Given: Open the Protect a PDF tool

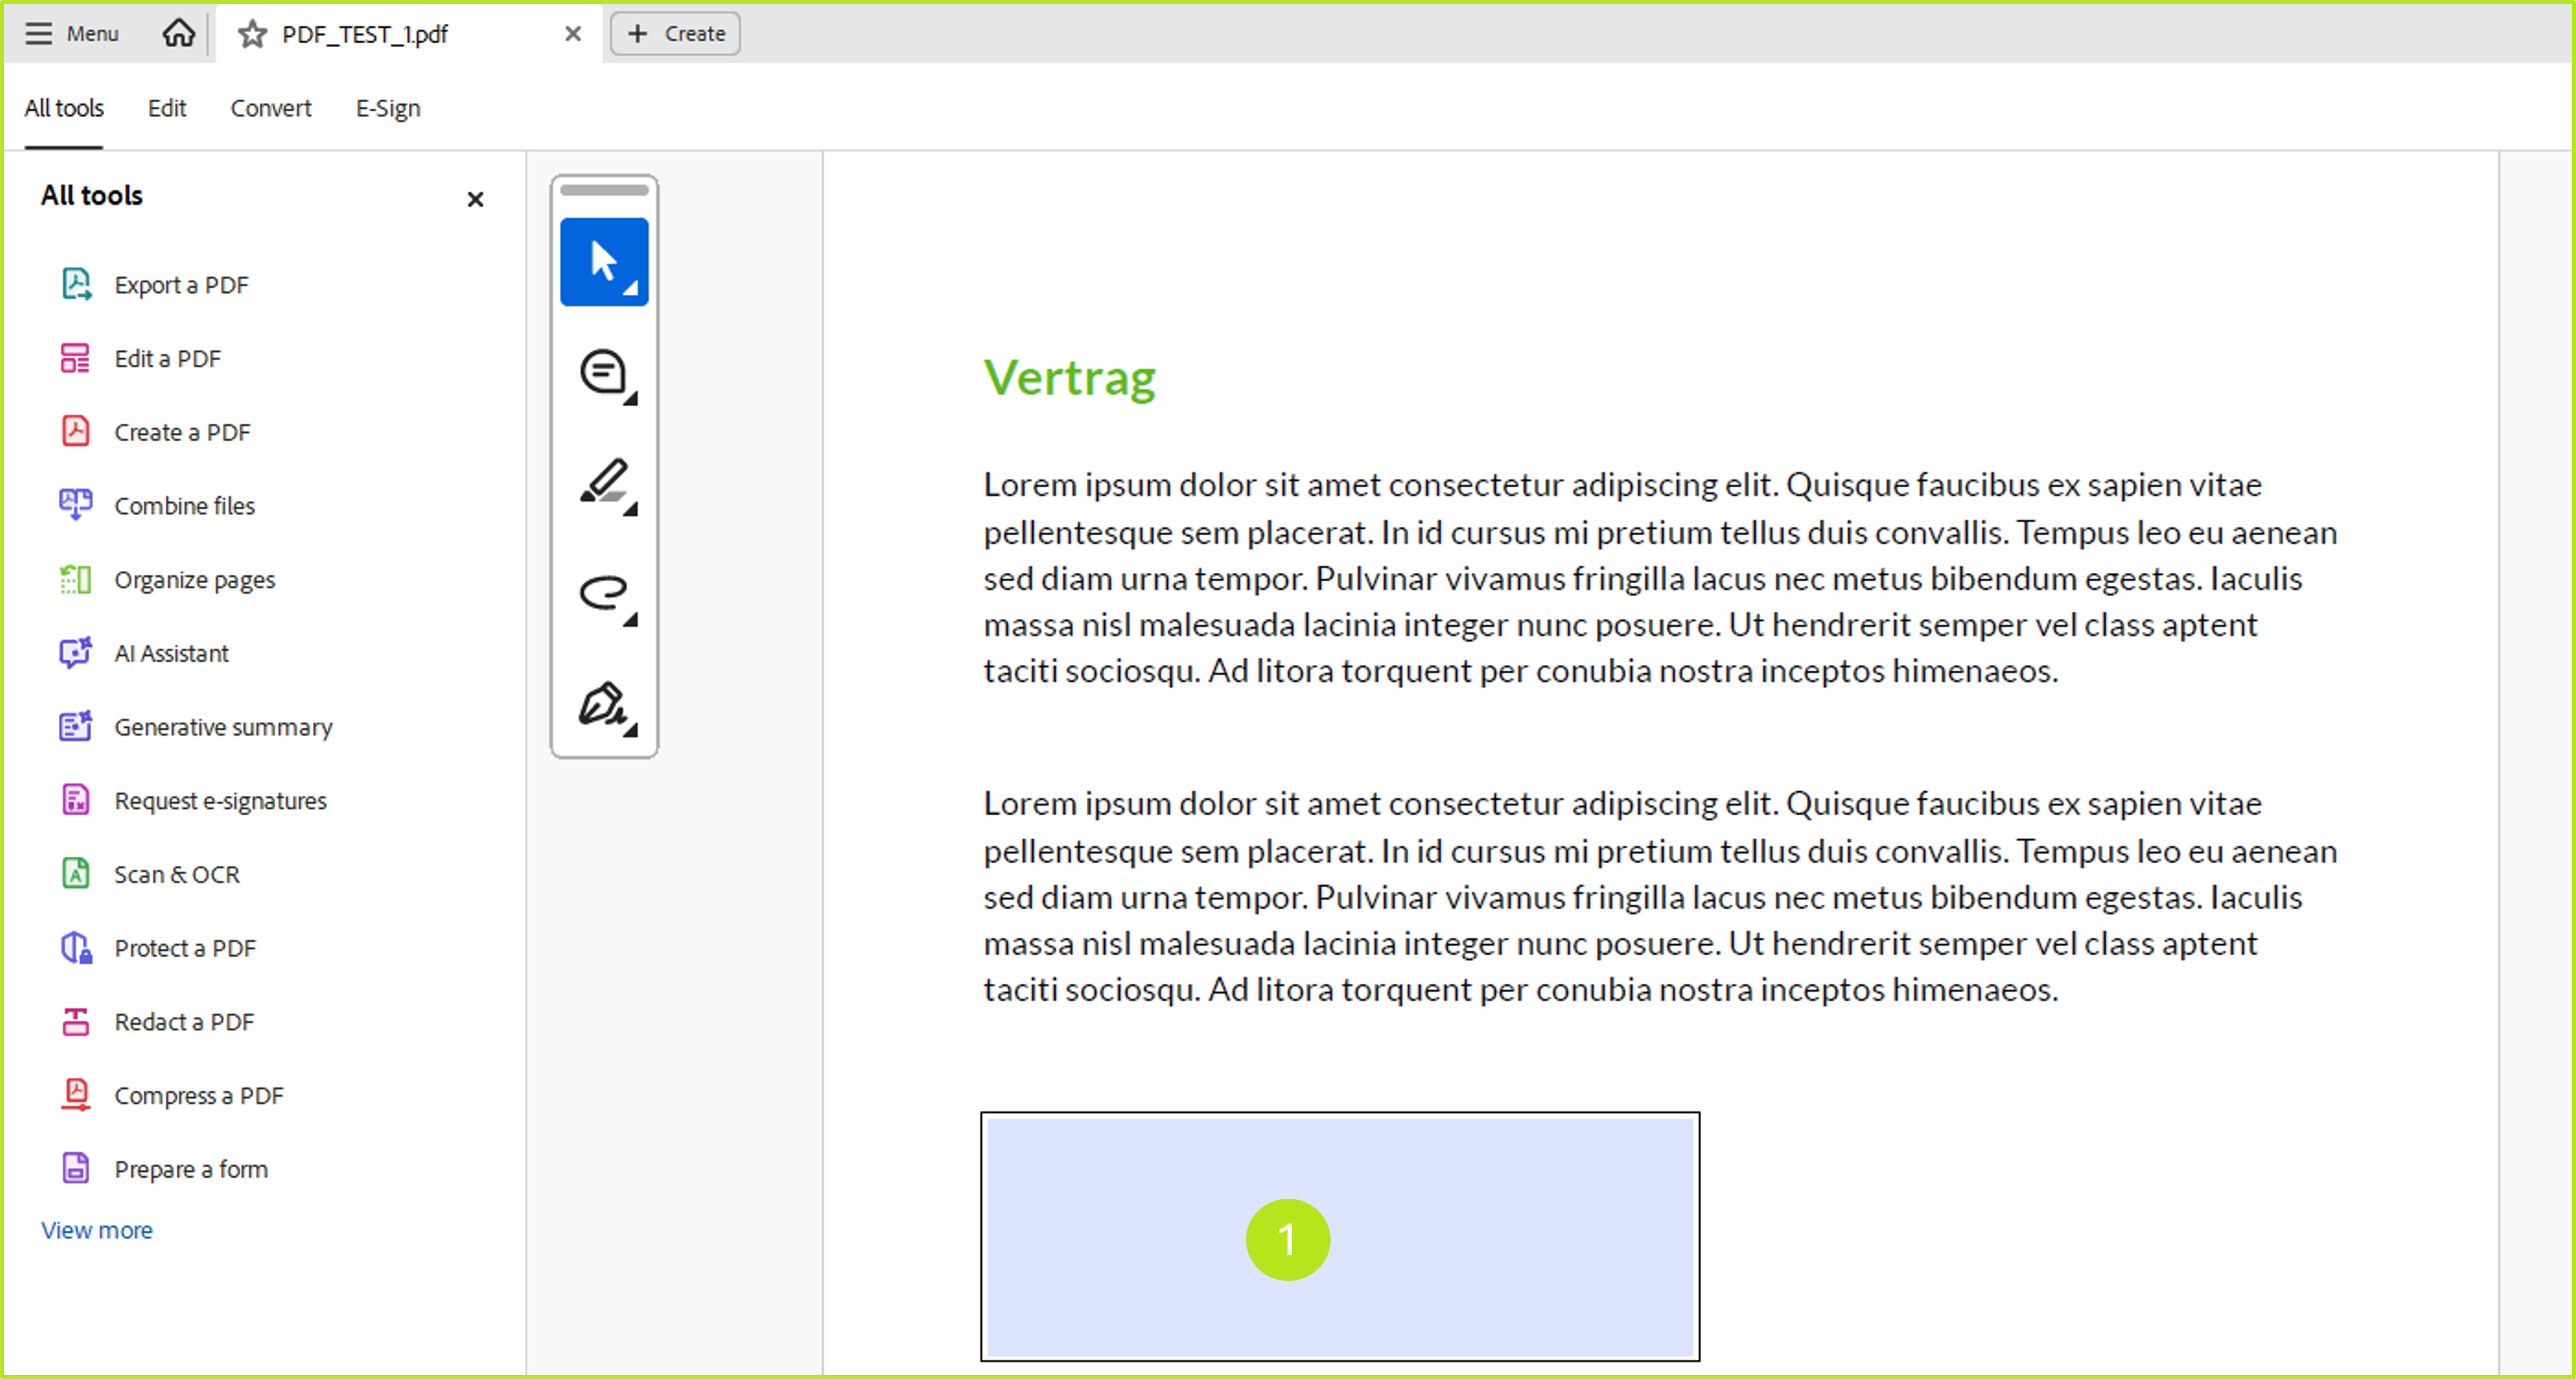Looking at the screenshot, I should (x=184, y=947).
